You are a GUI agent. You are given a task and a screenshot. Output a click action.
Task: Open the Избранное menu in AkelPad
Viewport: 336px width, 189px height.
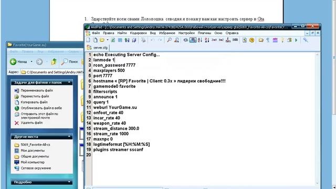click(167, 33)
